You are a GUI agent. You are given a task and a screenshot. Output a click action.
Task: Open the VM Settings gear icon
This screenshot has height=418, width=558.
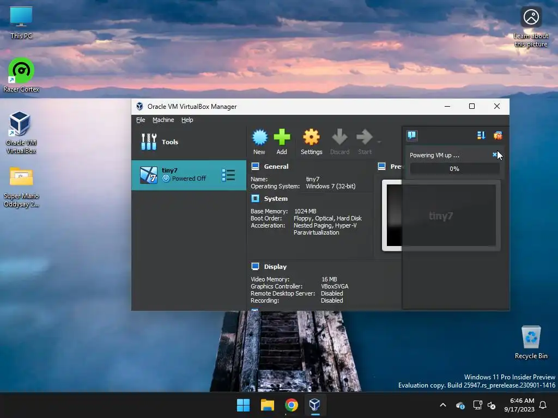pos(311,137)
